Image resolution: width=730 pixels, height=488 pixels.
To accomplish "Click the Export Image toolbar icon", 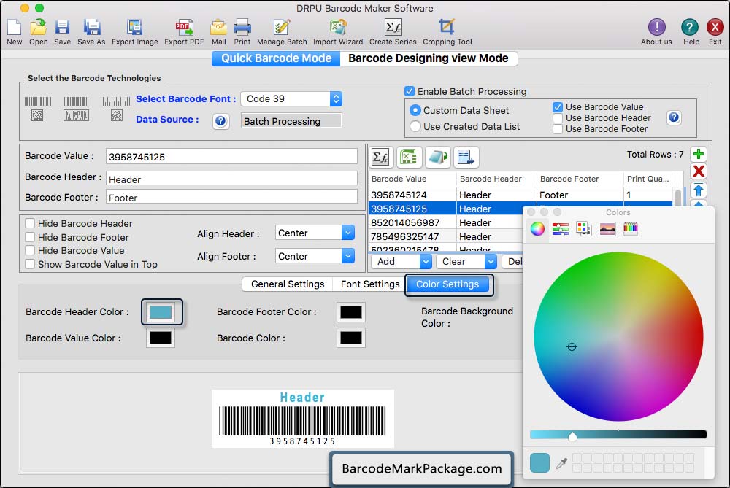I will 134,28.
